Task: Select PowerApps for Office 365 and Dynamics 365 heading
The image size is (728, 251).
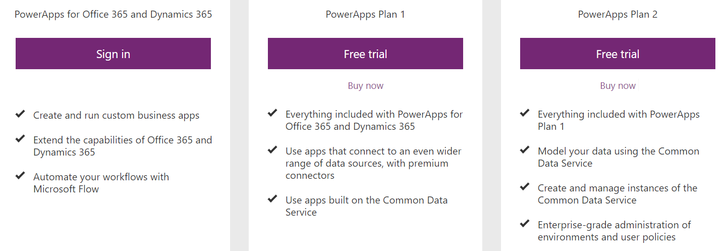Action: pos(113,14)
